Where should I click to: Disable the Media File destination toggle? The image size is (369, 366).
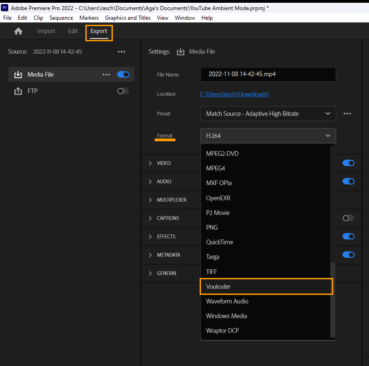coord(123,75)
